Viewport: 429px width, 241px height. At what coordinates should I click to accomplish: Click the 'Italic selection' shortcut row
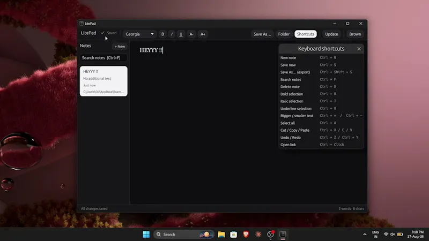pos(321,101)
